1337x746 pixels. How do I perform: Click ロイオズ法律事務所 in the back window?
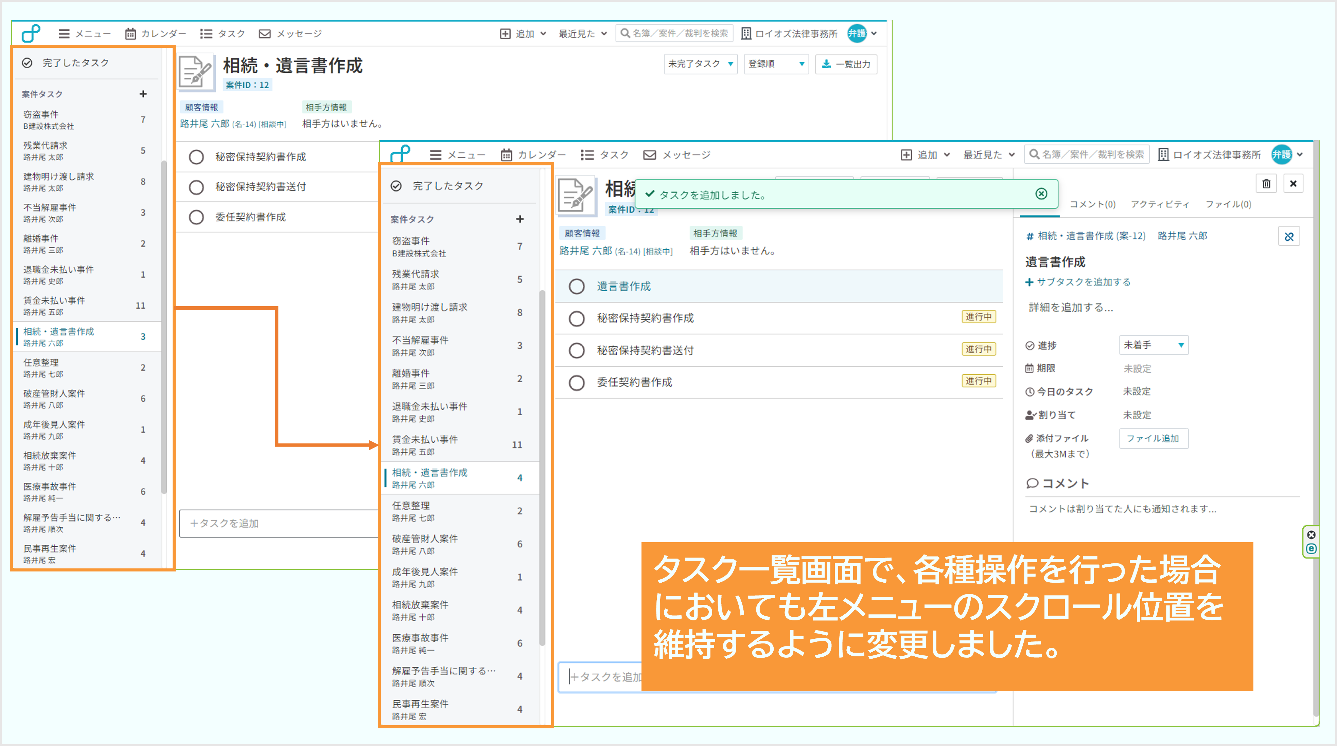tap(789, 34)
